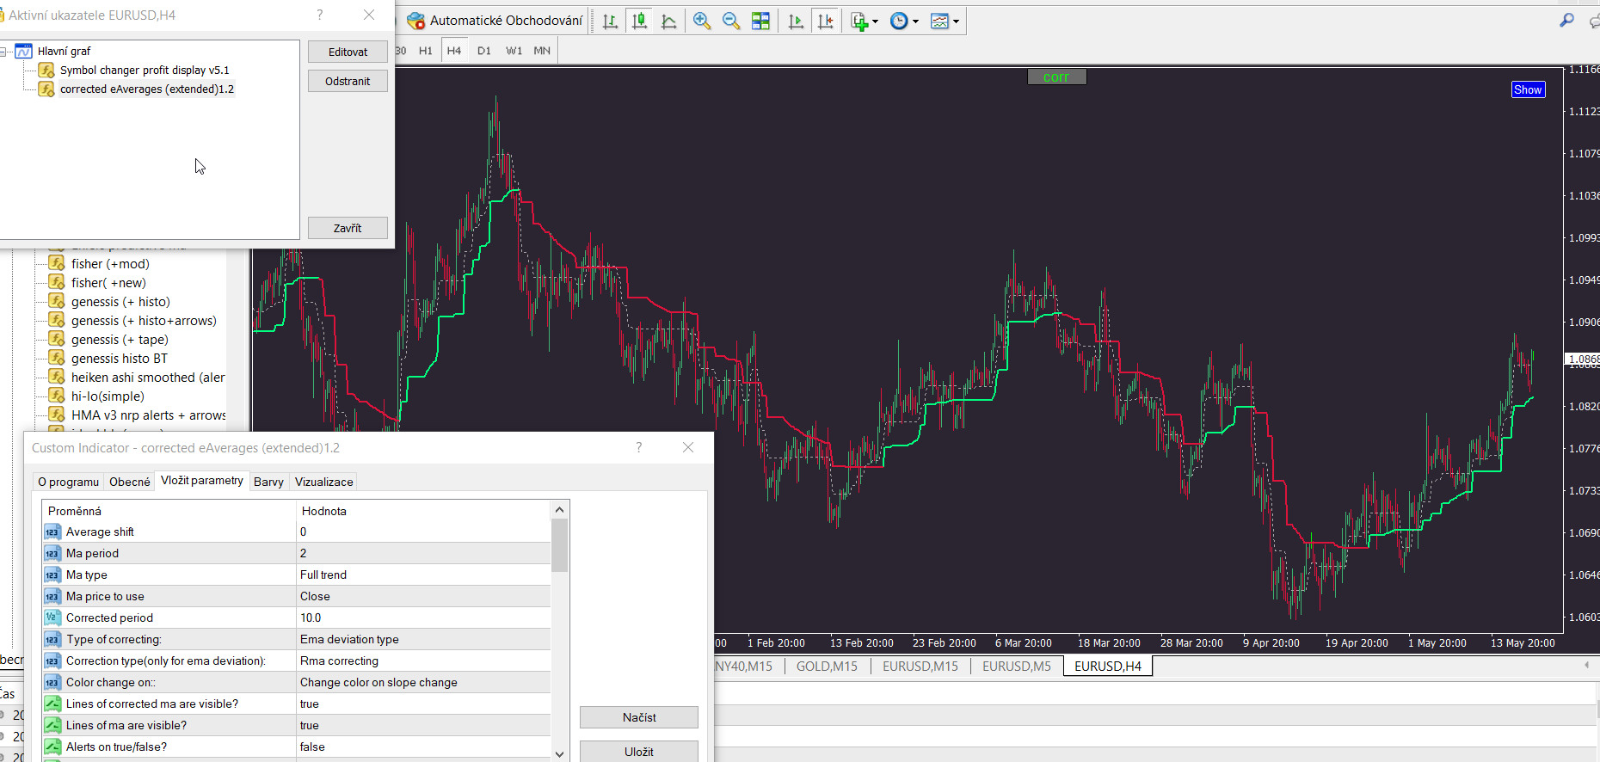
Task: Click the add indicators icon with green plus
Action: pyautogui.click(x=858, y=22)
